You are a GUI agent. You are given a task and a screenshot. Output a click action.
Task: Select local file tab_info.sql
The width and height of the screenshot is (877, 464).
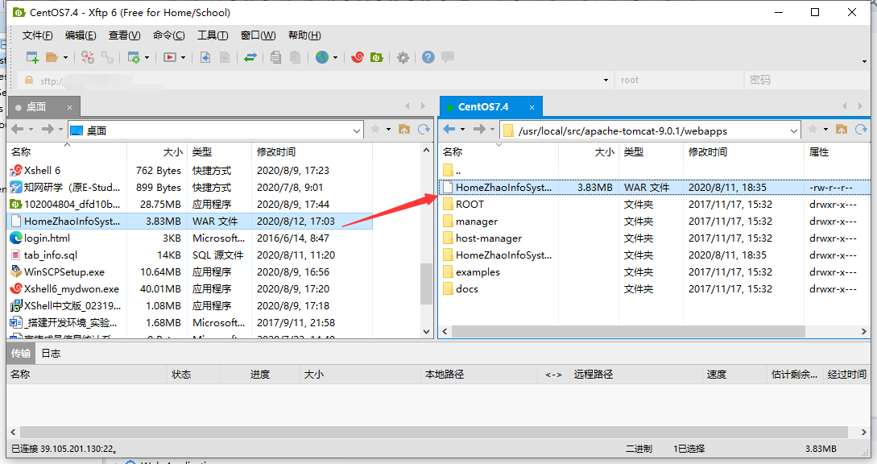point(189,255)
